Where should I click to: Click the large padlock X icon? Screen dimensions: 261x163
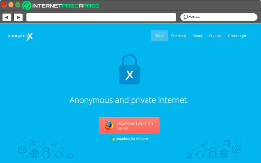129,69
